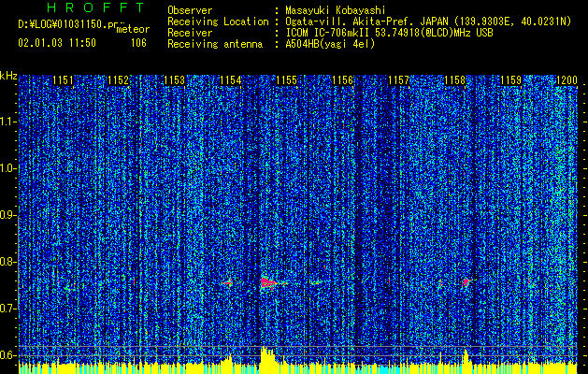
Task: Click the meteor count value 106
Action: 138,43
